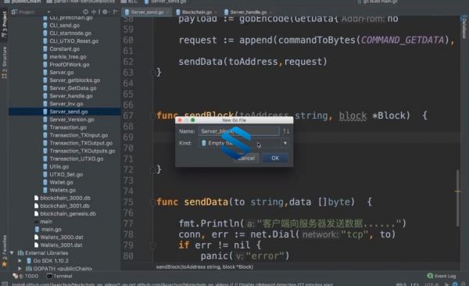The image size is (469, 286).
Task: Open the Event Log
Action: click(x=442, y=276)
